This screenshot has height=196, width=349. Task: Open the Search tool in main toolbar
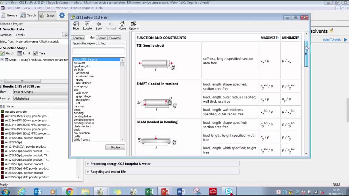point(28,16)
